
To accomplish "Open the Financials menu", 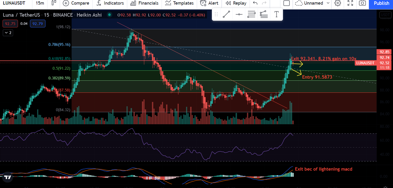I will [144, 3].
